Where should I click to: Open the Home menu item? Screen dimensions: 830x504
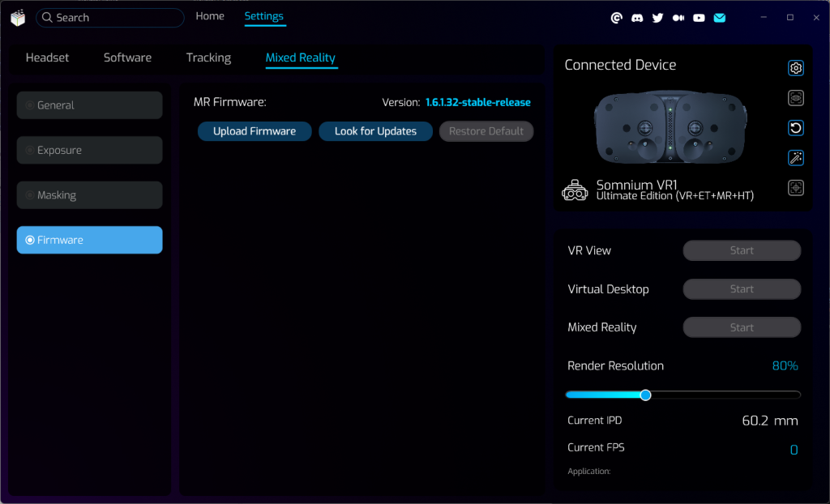(210, 16)
